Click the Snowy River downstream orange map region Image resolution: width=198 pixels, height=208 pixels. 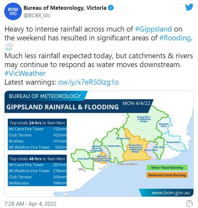pos(135,148)
